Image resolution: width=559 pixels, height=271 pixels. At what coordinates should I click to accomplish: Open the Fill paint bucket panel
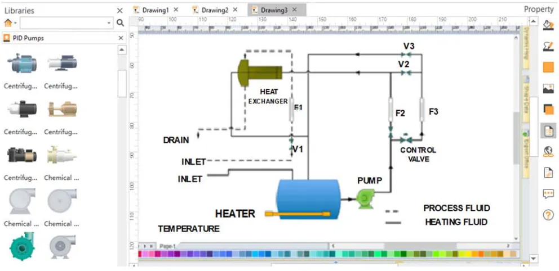[548, 25]
